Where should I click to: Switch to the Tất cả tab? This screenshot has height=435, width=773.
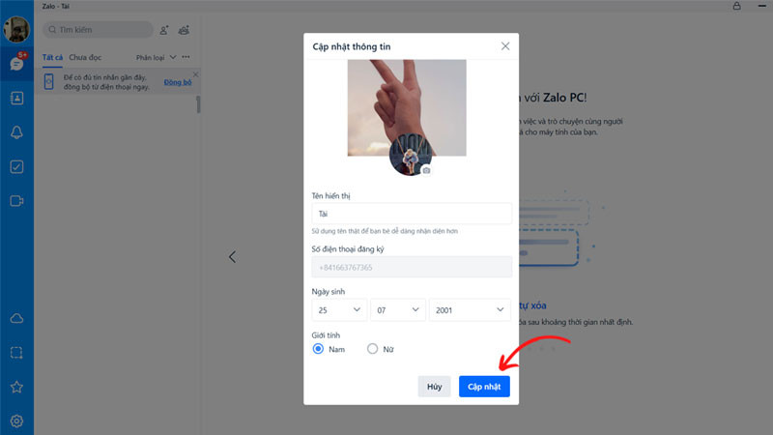[52, 57]
